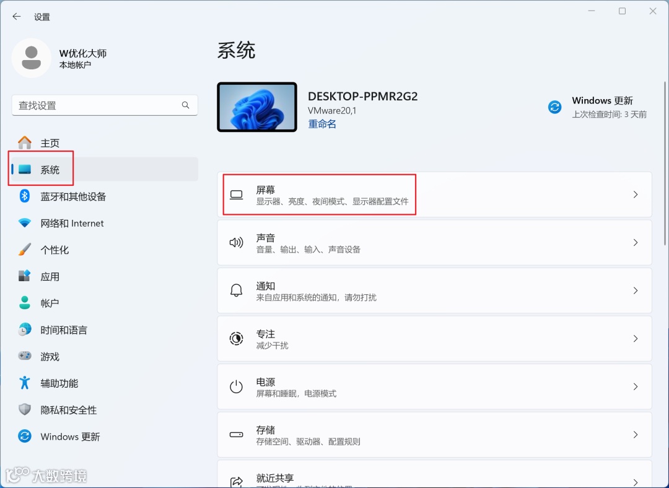Click the Wi-Fi icon for 网络和 Internet
Viewport: 669px width, 488px height.
coord(25,223)
